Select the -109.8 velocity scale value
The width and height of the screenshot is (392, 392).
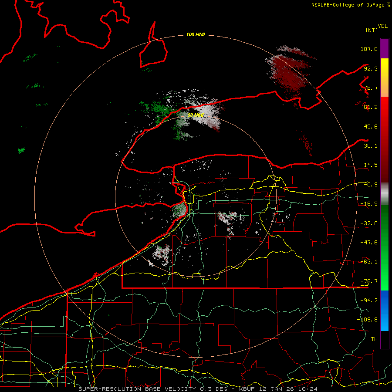tap(367, 320)
